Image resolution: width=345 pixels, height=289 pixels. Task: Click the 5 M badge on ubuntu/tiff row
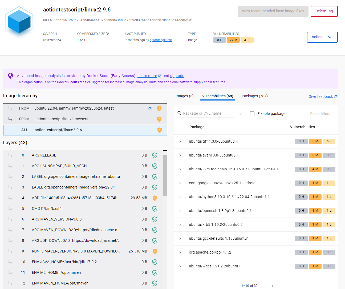point(315,142)
